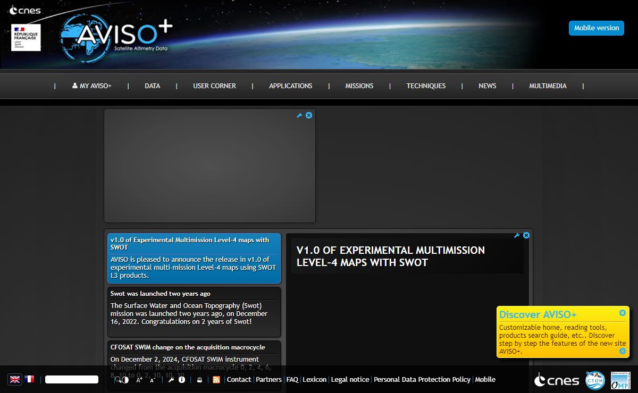
Task: Open the Contact link in the footer
Action: 239,380
